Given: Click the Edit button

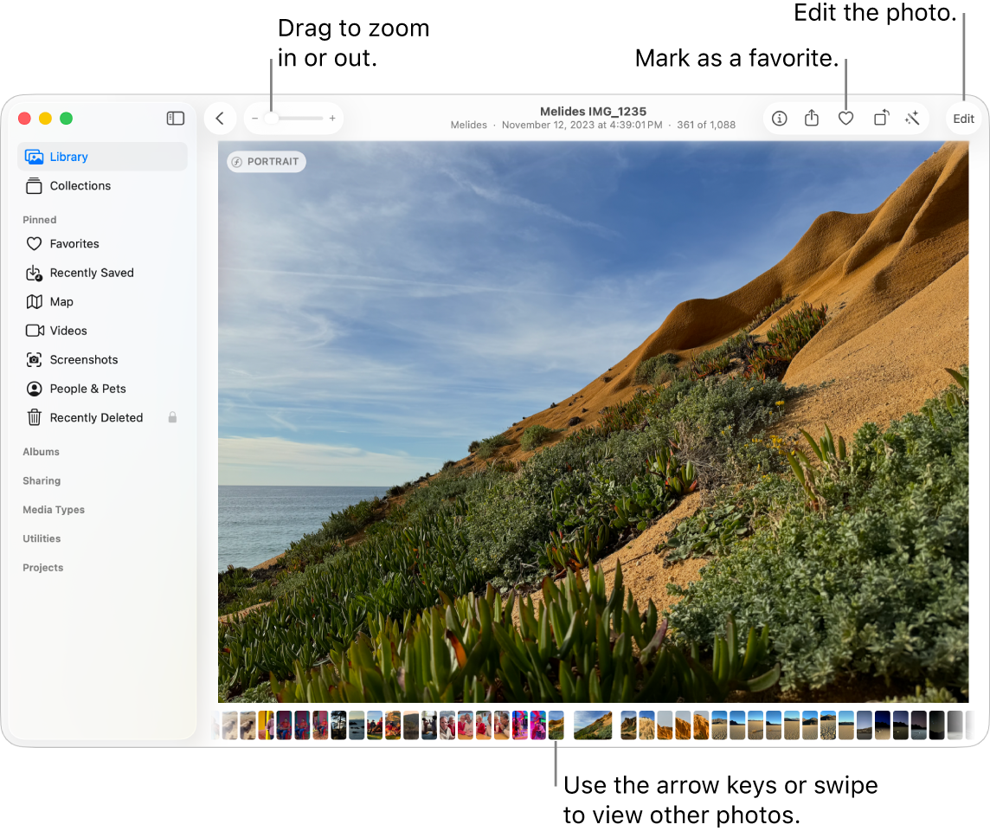Looking at the screenshot, I should (962, 118).
